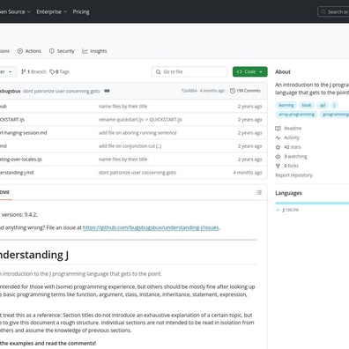This screenshot has width=349, height=349.
Task: Click the Activity pulse icon
Action: [278, 137]
